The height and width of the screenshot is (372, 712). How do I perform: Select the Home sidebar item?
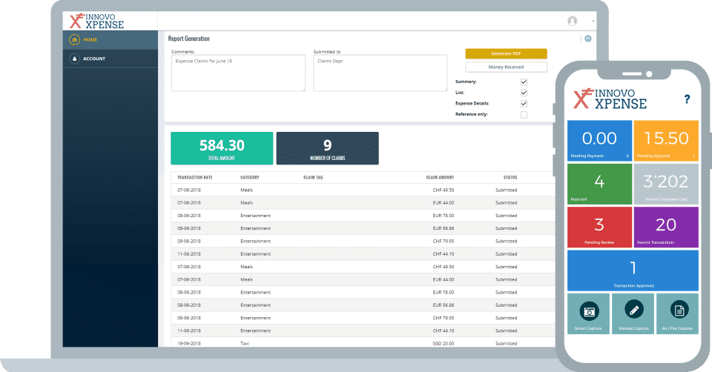(111, 40)
